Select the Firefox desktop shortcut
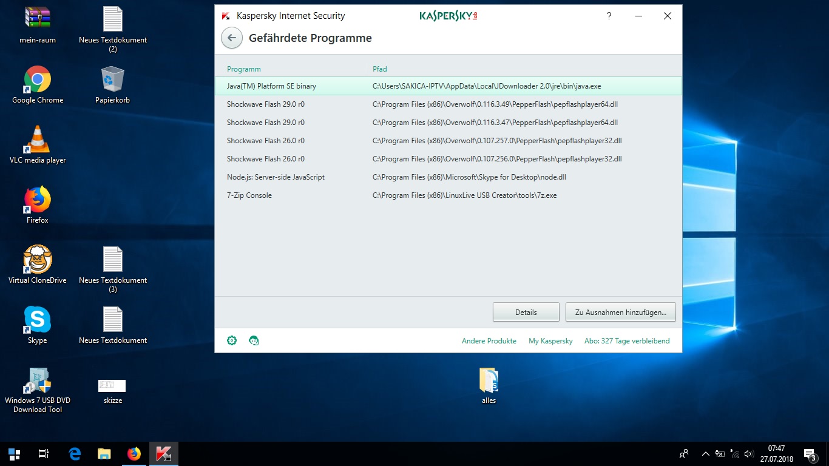This screenshot has width=829, height=466. [x=38, y=205]
